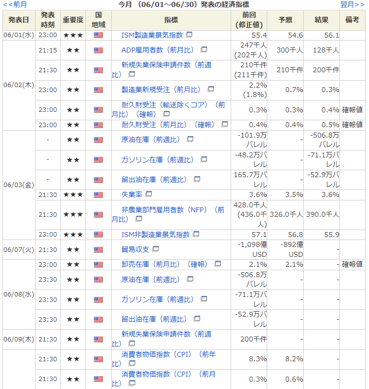Open the 失業率 indicator link
369x389 pixels.
[132, 194]
